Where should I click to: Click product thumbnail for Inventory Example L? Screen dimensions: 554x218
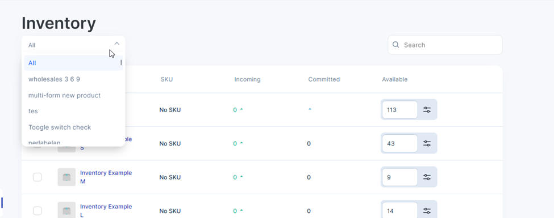coord(66,210)
